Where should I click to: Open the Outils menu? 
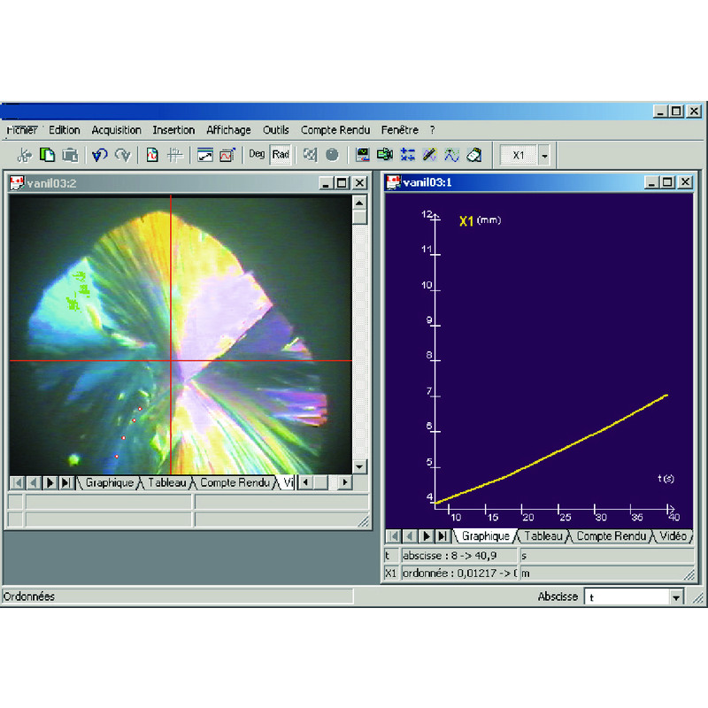pyautogui.click(x=276, y=130)
